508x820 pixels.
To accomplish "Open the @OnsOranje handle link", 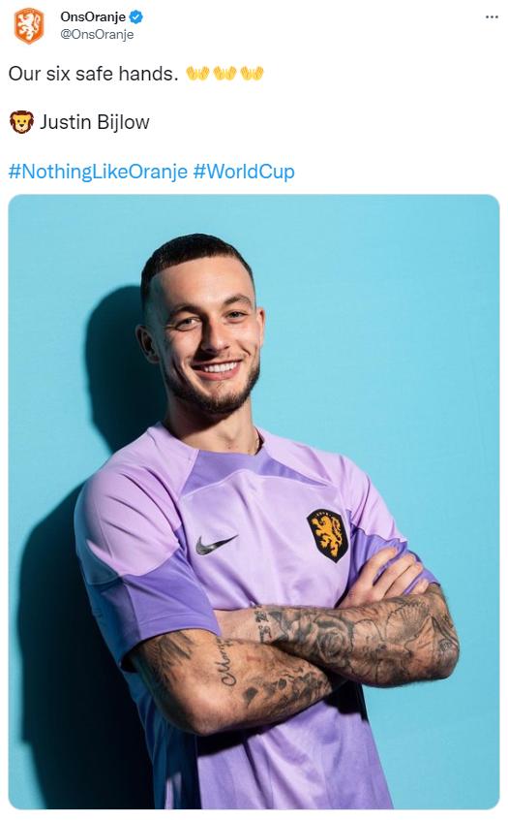I will tap(97, 35).
